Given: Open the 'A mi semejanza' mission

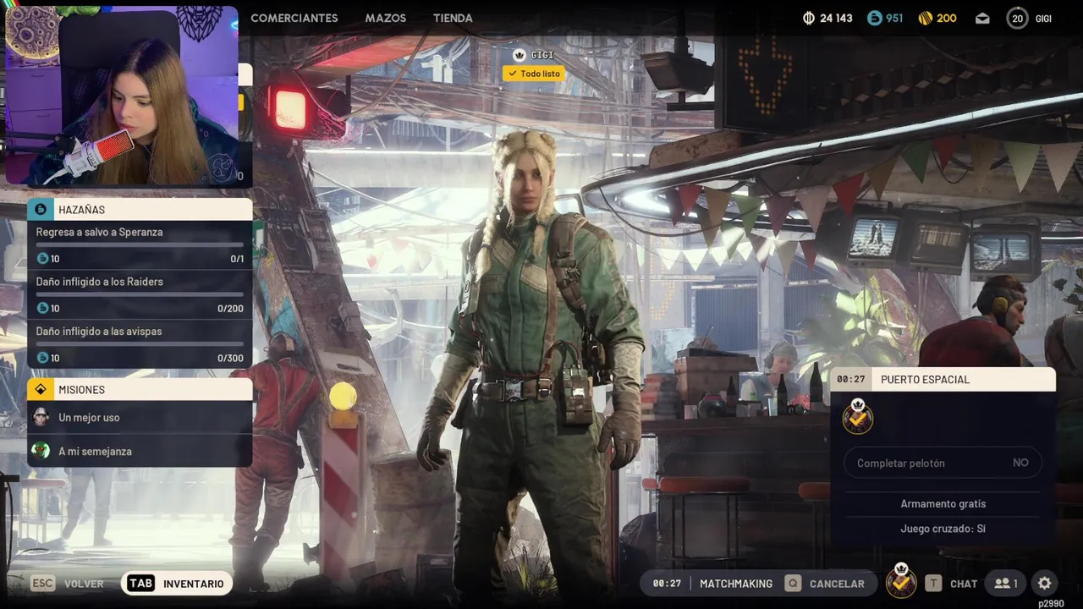Looking at the screenshot, I should pyautogui.click(x=140, y=451).
